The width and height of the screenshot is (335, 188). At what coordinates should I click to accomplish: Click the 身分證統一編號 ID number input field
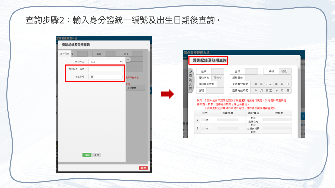click(105, 69)
